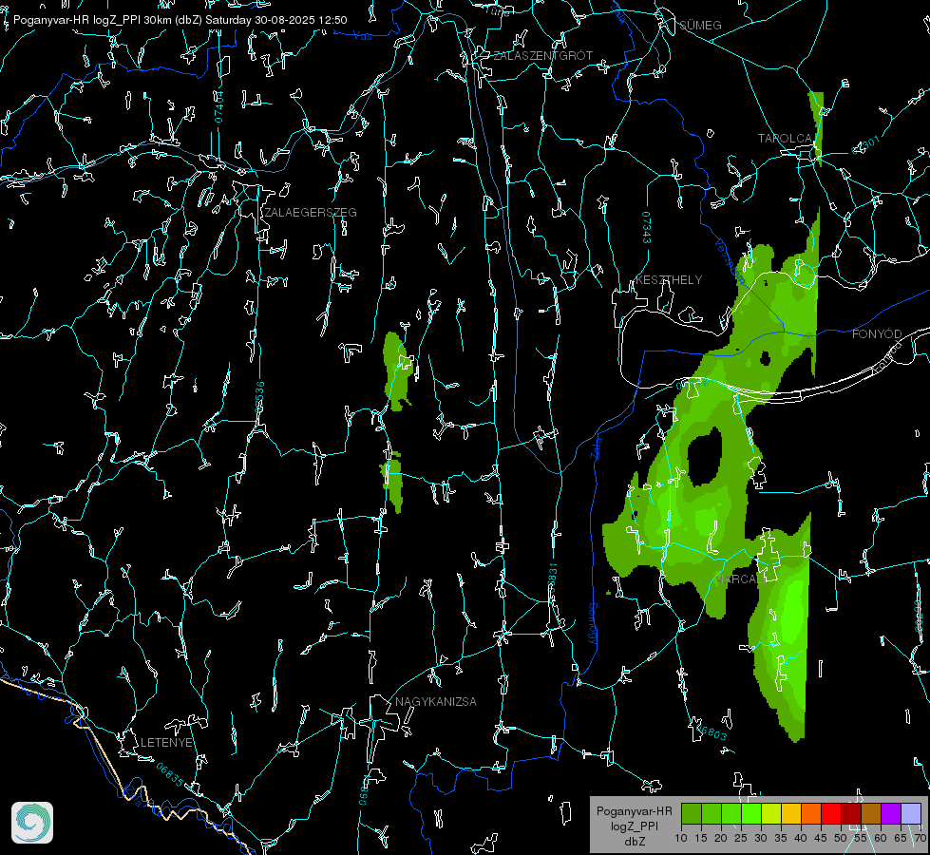Click road number 06835 label
The width and height of the screenshot is (930, 855).
point(170,775)
